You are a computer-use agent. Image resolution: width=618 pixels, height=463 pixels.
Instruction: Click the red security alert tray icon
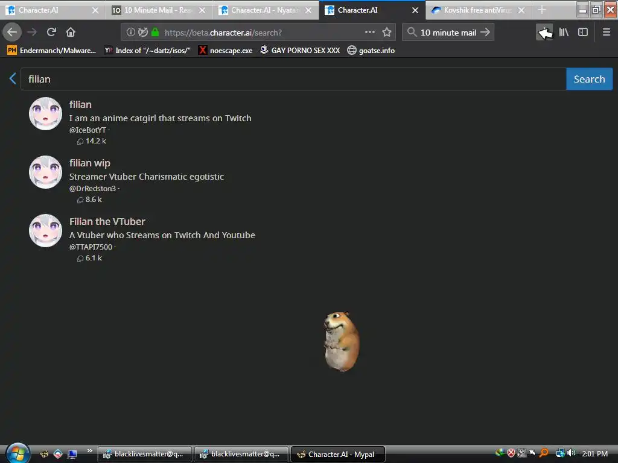click(x=511, y=453)
